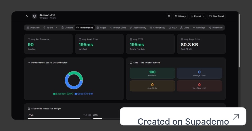Screen dimensions: 252x131
Task: Open the Broken Links tab
Action: [118, 28]
